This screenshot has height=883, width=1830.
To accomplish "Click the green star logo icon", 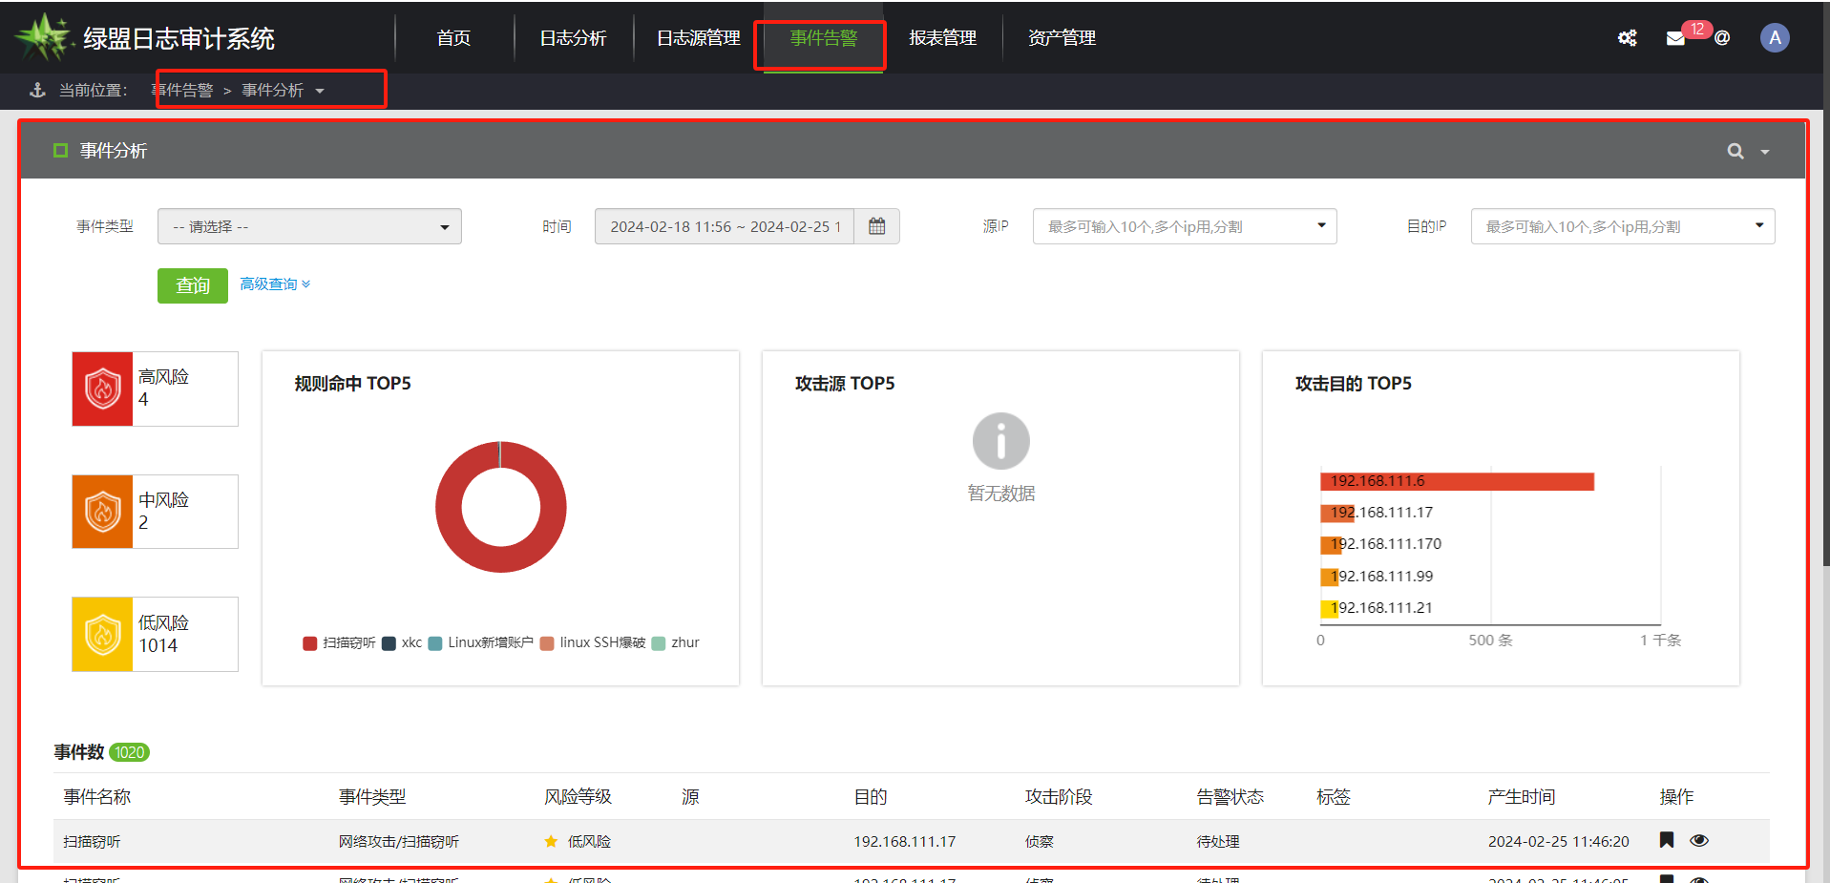I will (x=43, y=38).
